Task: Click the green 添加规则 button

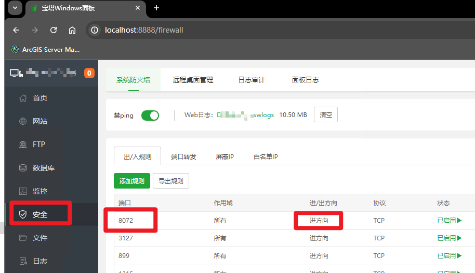Action: click(x=132, y=181)
